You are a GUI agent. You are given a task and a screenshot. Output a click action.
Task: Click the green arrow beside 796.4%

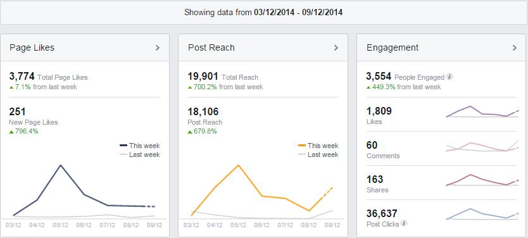click(11, 132)
